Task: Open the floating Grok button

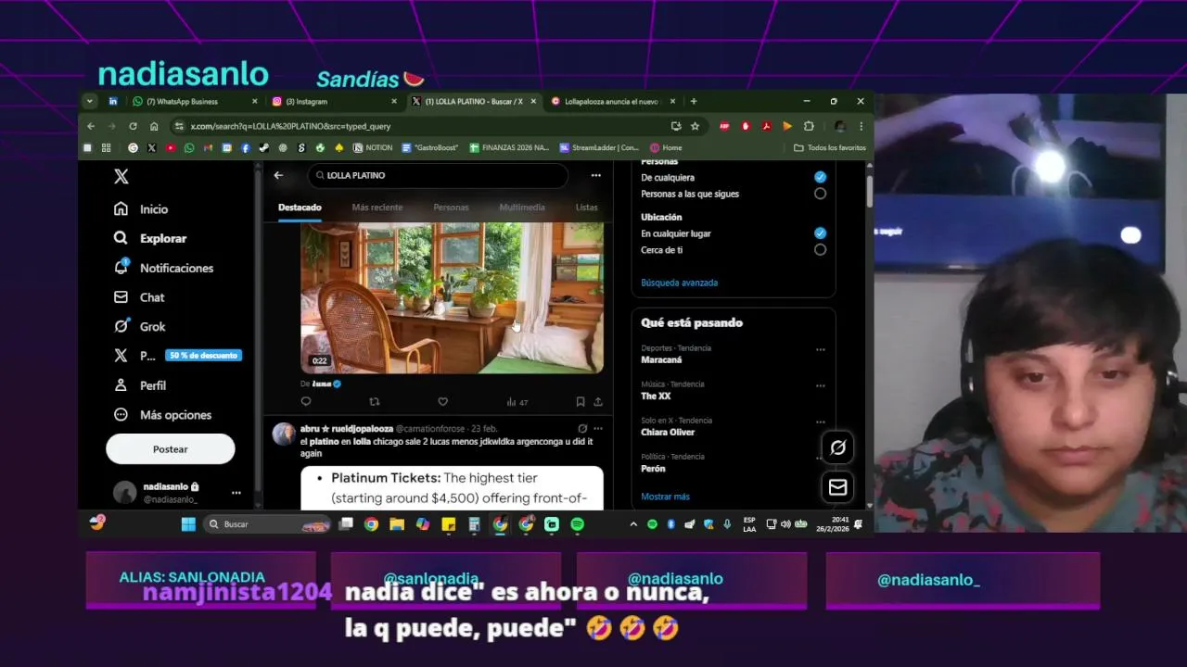Action: pos(837,447)
